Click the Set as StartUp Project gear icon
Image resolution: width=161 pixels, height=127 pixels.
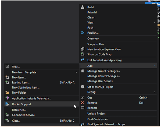[83, 87]
